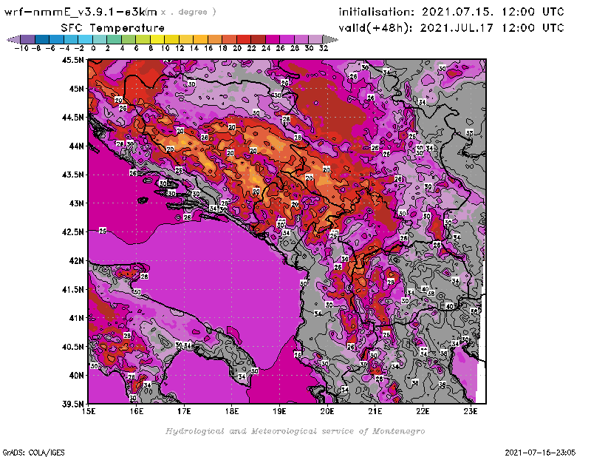Pick the legend swatch between -6 and -4
This screenshot has height=457, width=591.
pyautogui.click(x=57, y=39)
